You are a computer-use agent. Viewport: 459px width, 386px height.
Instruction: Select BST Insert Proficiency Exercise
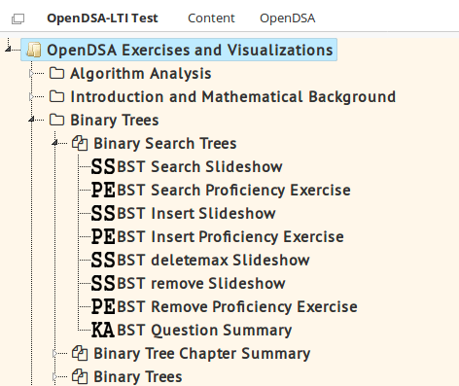tap(230, 237)
